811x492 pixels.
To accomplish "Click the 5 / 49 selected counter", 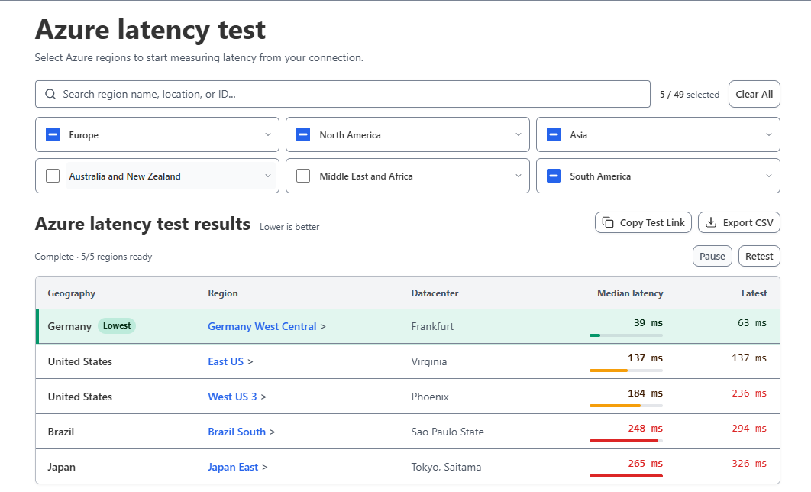I will 690,95.
